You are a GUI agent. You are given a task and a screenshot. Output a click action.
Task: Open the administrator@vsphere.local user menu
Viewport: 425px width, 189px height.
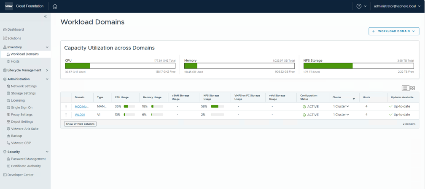[397, 6]
